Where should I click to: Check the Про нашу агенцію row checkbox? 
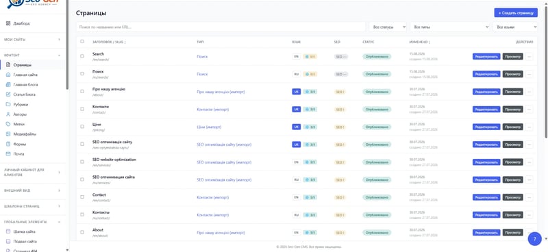[x=82, y=91]
